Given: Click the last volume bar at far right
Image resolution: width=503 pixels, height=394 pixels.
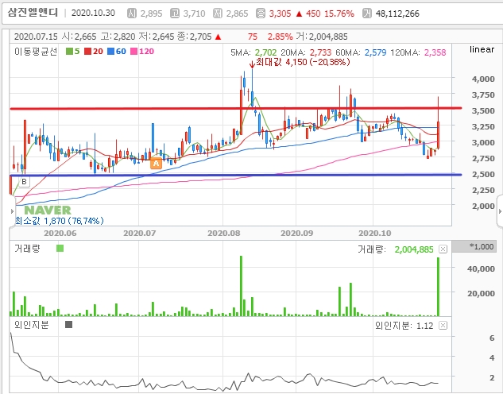Looking at the screenshot, I should [x=438, y=287].
